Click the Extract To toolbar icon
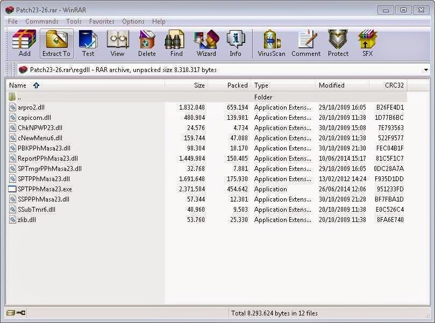 tap(56, 43)
